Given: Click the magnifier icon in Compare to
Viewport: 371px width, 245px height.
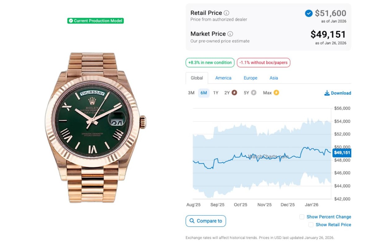Looking at the screenshot, I should coord(192,221).
